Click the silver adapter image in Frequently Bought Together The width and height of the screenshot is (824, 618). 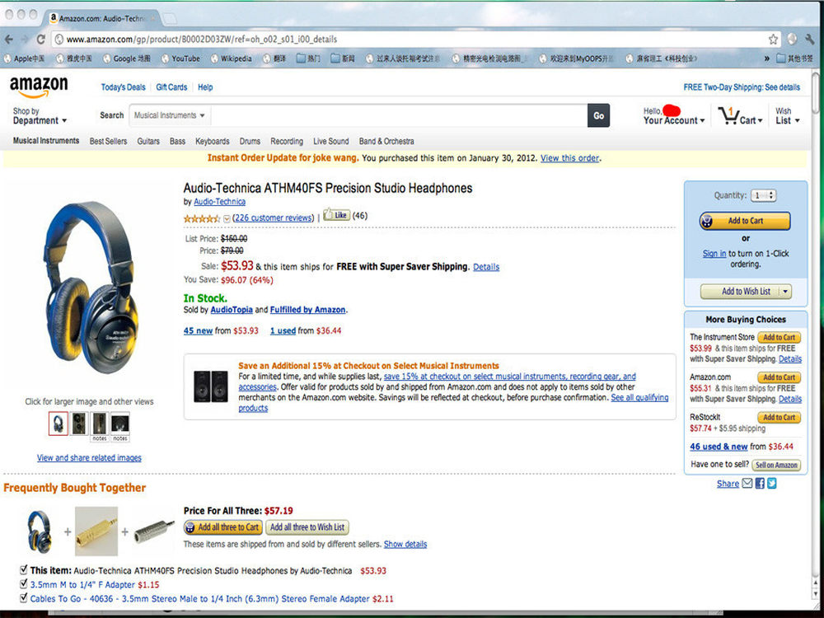(x=154, y=531)
